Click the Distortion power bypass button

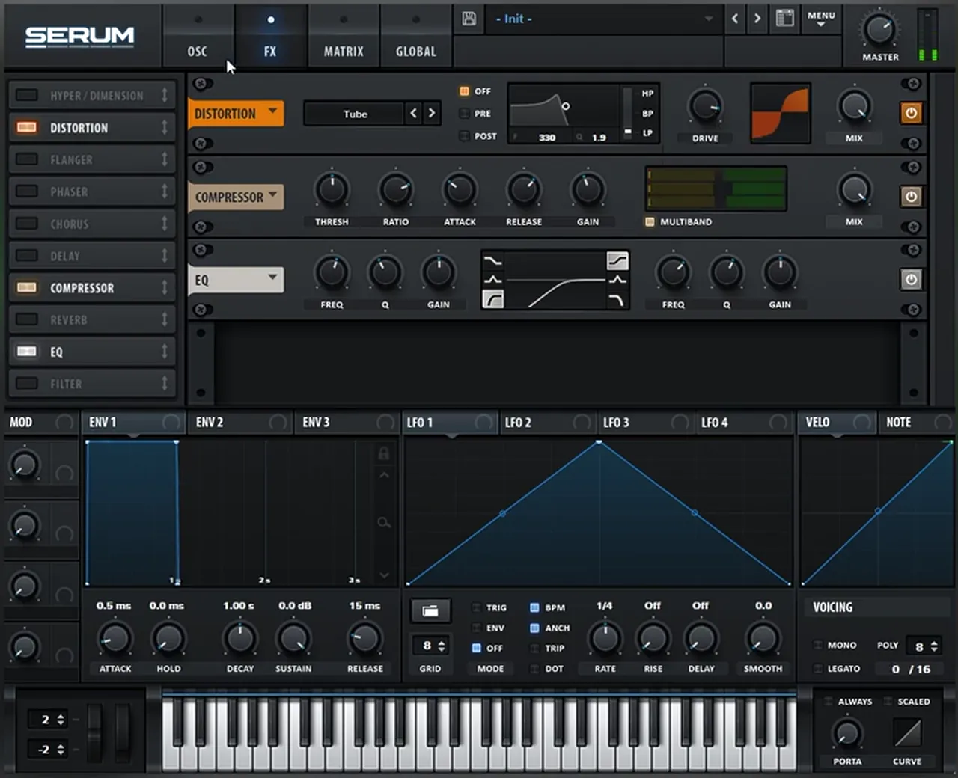click(911, 113)
